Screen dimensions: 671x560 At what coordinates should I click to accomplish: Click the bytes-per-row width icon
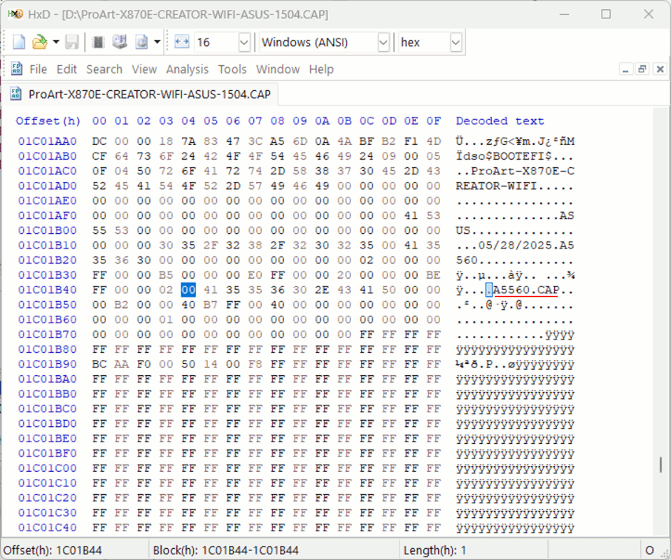pos(182,43)
